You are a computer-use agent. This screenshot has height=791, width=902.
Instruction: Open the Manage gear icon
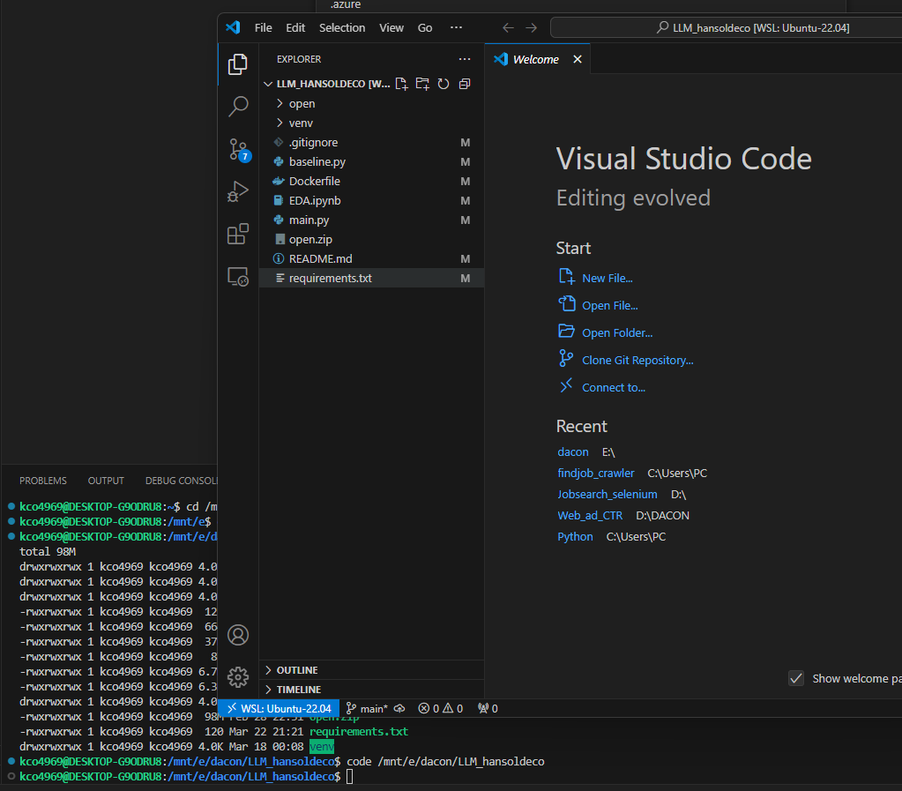point(237,677)
